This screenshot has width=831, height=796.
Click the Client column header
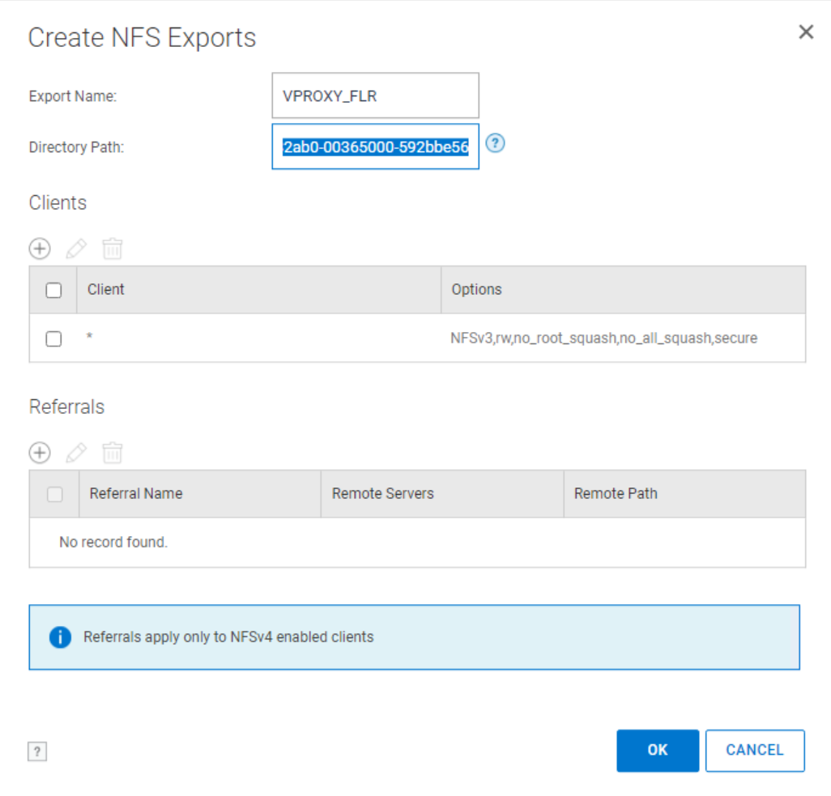pos(105,290)
